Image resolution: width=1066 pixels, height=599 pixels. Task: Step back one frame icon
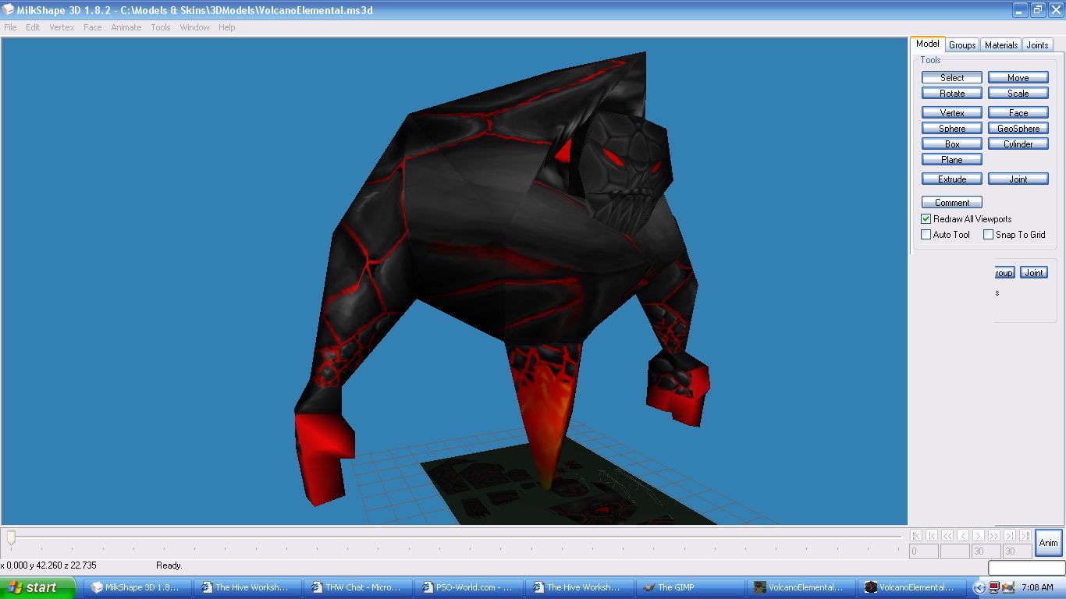tap(963, 535)
